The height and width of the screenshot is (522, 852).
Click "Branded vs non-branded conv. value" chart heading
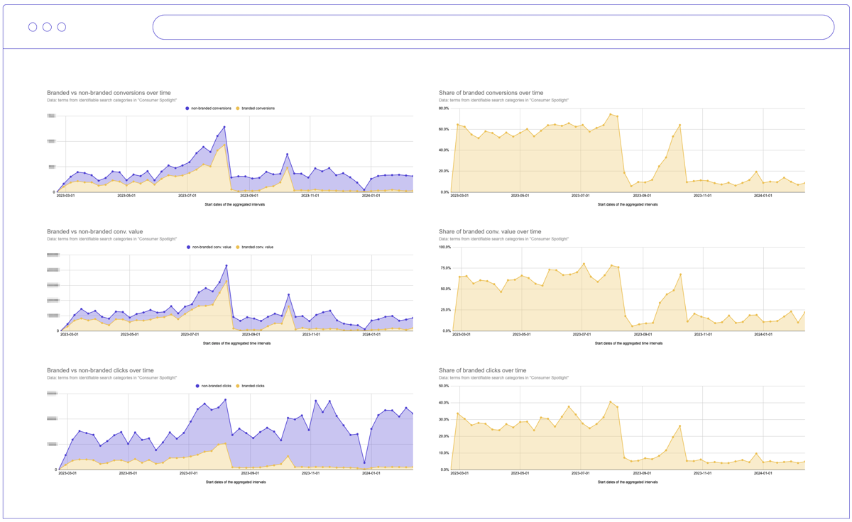click(94, 232)
